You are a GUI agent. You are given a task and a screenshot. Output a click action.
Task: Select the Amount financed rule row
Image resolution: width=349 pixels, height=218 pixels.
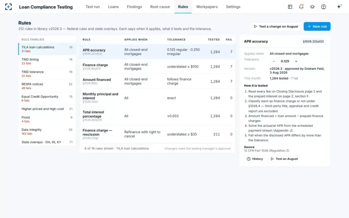tap(157, 81)
